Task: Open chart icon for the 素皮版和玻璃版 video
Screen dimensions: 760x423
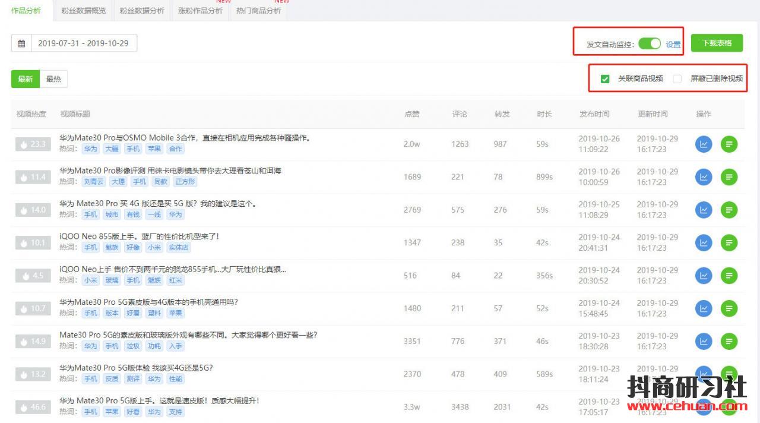Action: (704, 341)
